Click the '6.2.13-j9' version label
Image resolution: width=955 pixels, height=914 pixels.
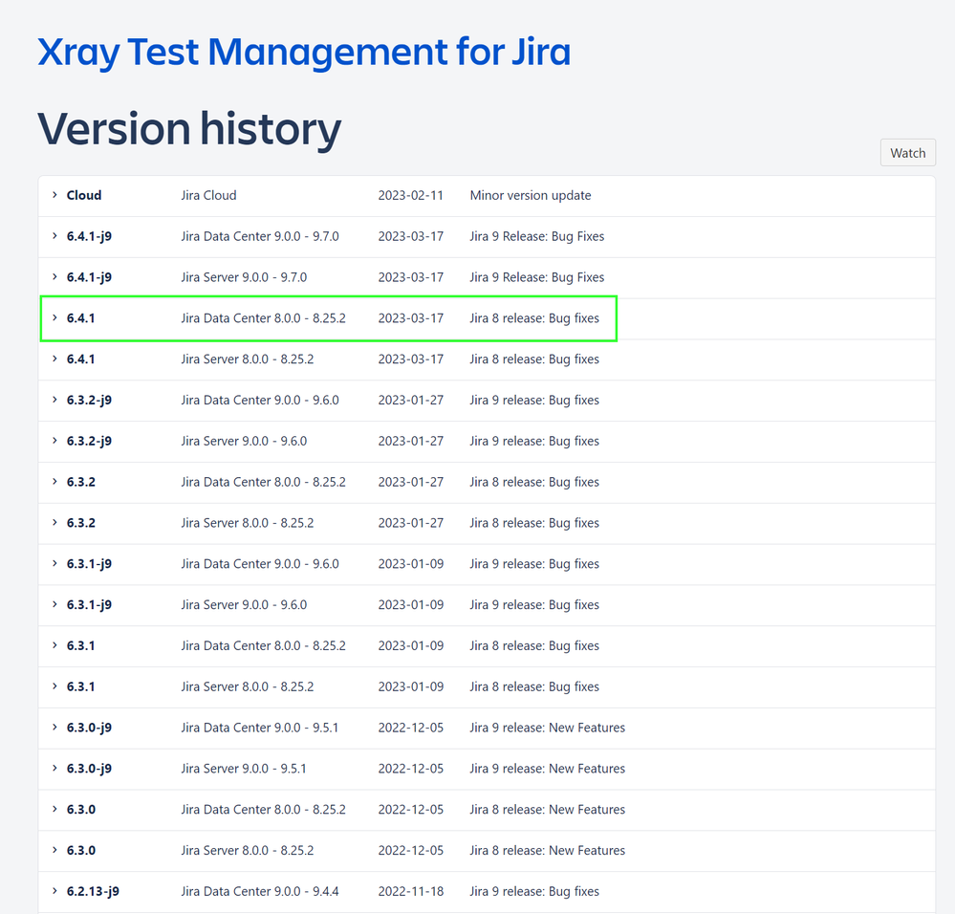(93, 891)
